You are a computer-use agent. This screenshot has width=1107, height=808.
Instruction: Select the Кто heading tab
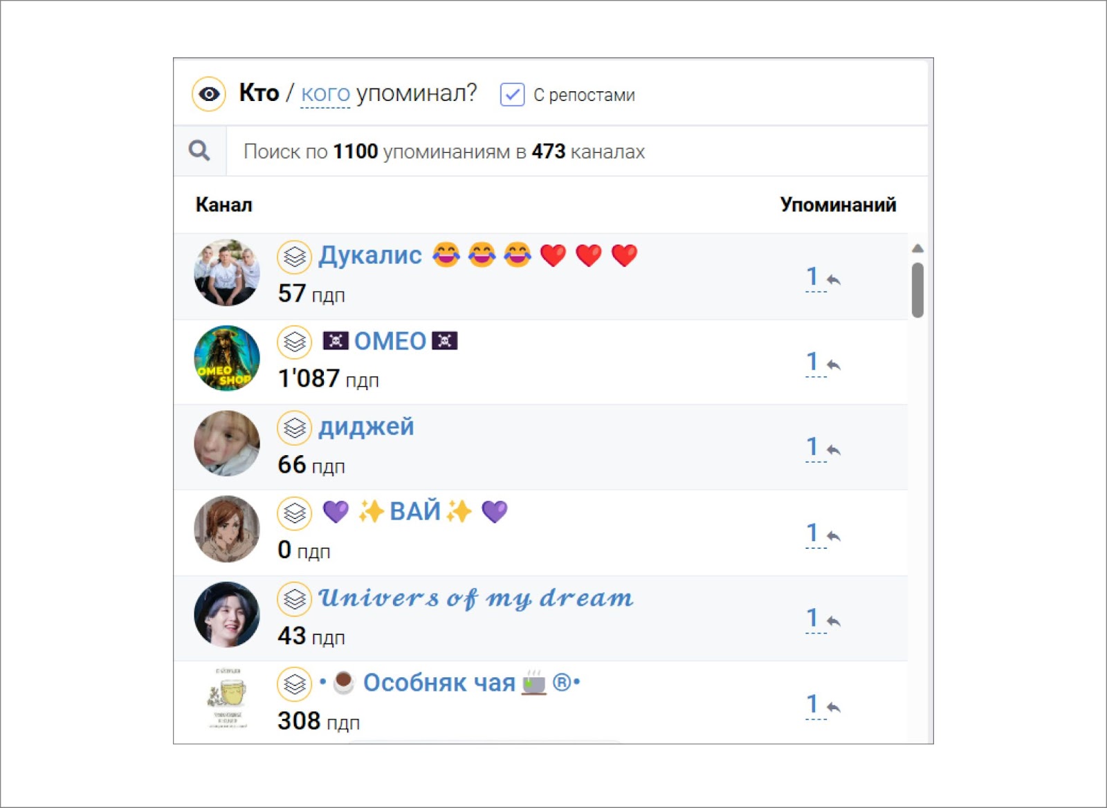[x=259, y=93]
